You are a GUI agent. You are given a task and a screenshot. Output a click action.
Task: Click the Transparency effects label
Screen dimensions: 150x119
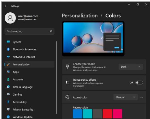coord(84,80)
